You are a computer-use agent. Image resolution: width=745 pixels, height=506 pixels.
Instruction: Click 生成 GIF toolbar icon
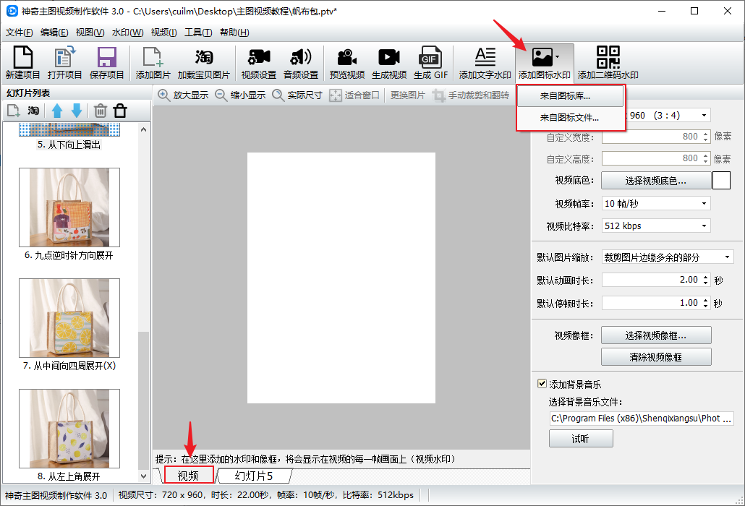click(x=430, y=62)
